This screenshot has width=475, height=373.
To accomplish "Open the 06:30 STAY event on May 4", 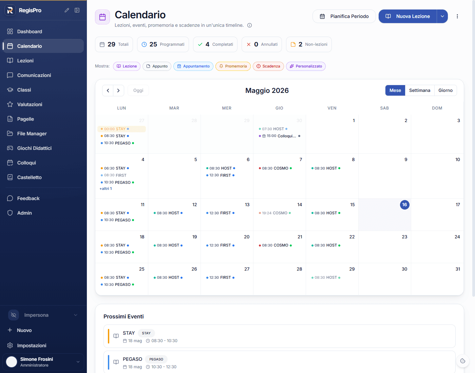I will coord(115,168).
